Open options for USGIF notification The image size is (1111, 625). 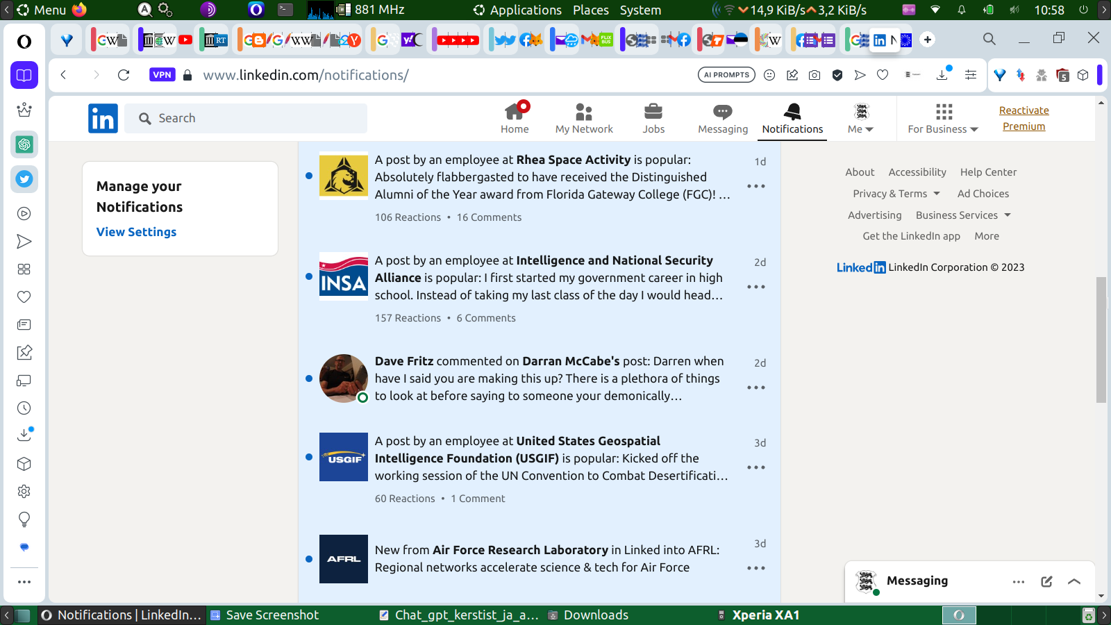756,467
